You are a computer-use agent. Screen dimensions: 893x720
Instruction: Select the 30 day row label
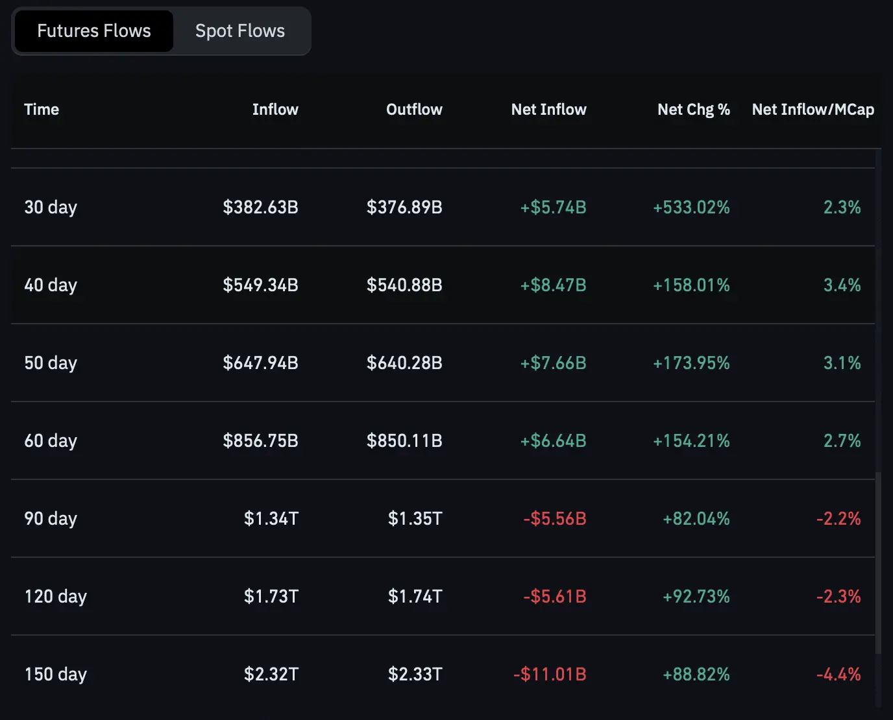click(50, 207)
